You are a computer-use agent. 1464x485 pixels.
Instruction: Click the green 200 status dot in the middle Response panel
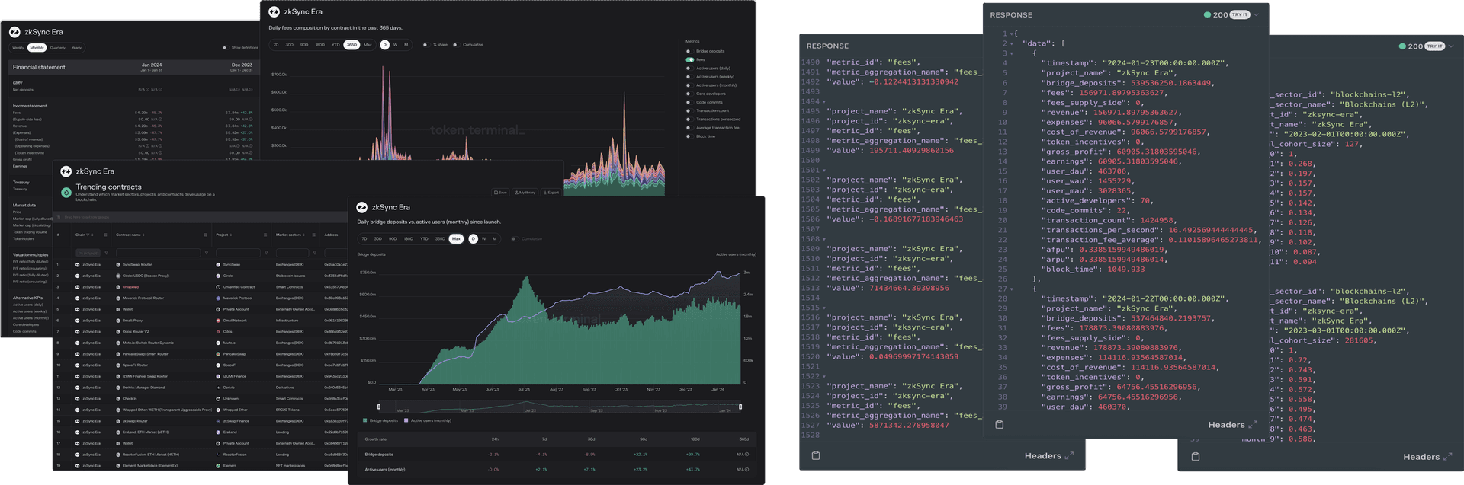(1207, 14)
